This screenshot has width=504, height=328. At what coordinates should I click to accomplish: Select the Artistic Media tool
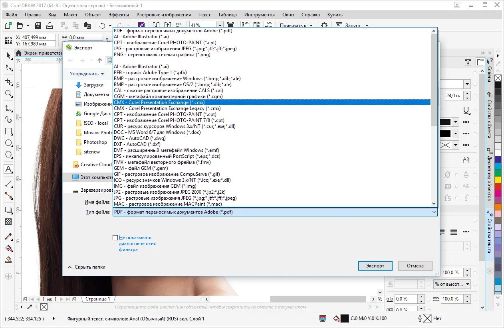(8, 119)
